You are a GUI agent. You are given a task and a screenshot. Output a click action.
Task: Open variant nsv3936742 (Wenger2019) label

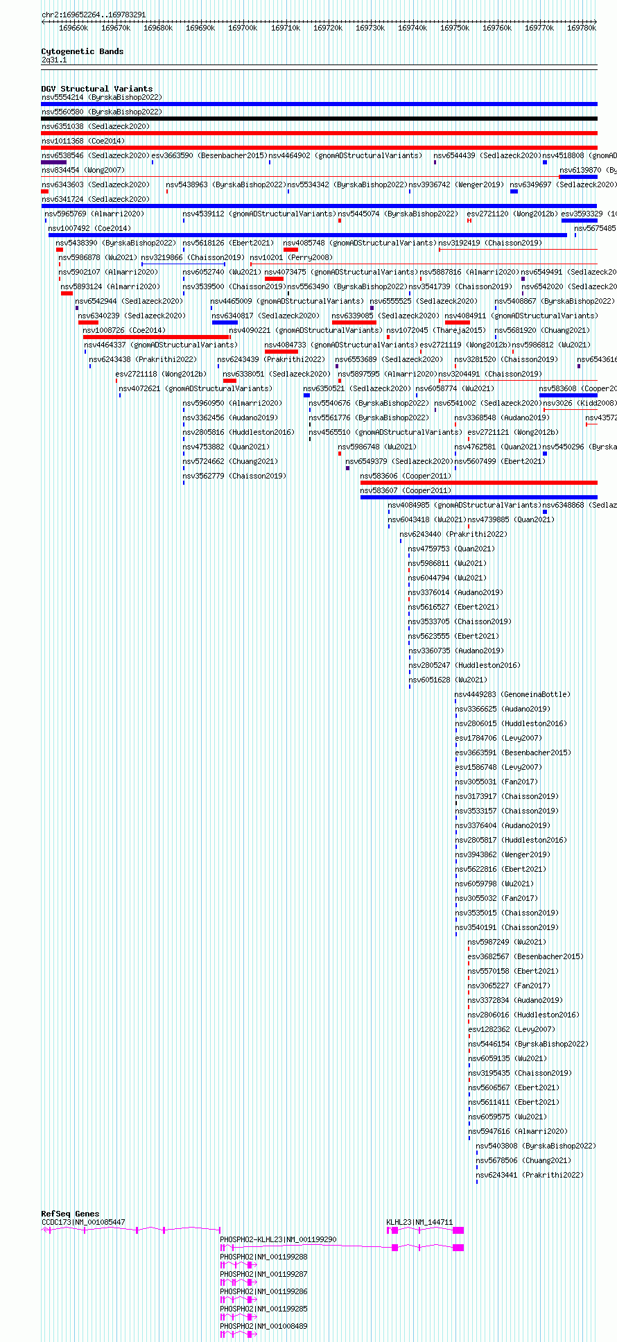(x=456, y=184)
